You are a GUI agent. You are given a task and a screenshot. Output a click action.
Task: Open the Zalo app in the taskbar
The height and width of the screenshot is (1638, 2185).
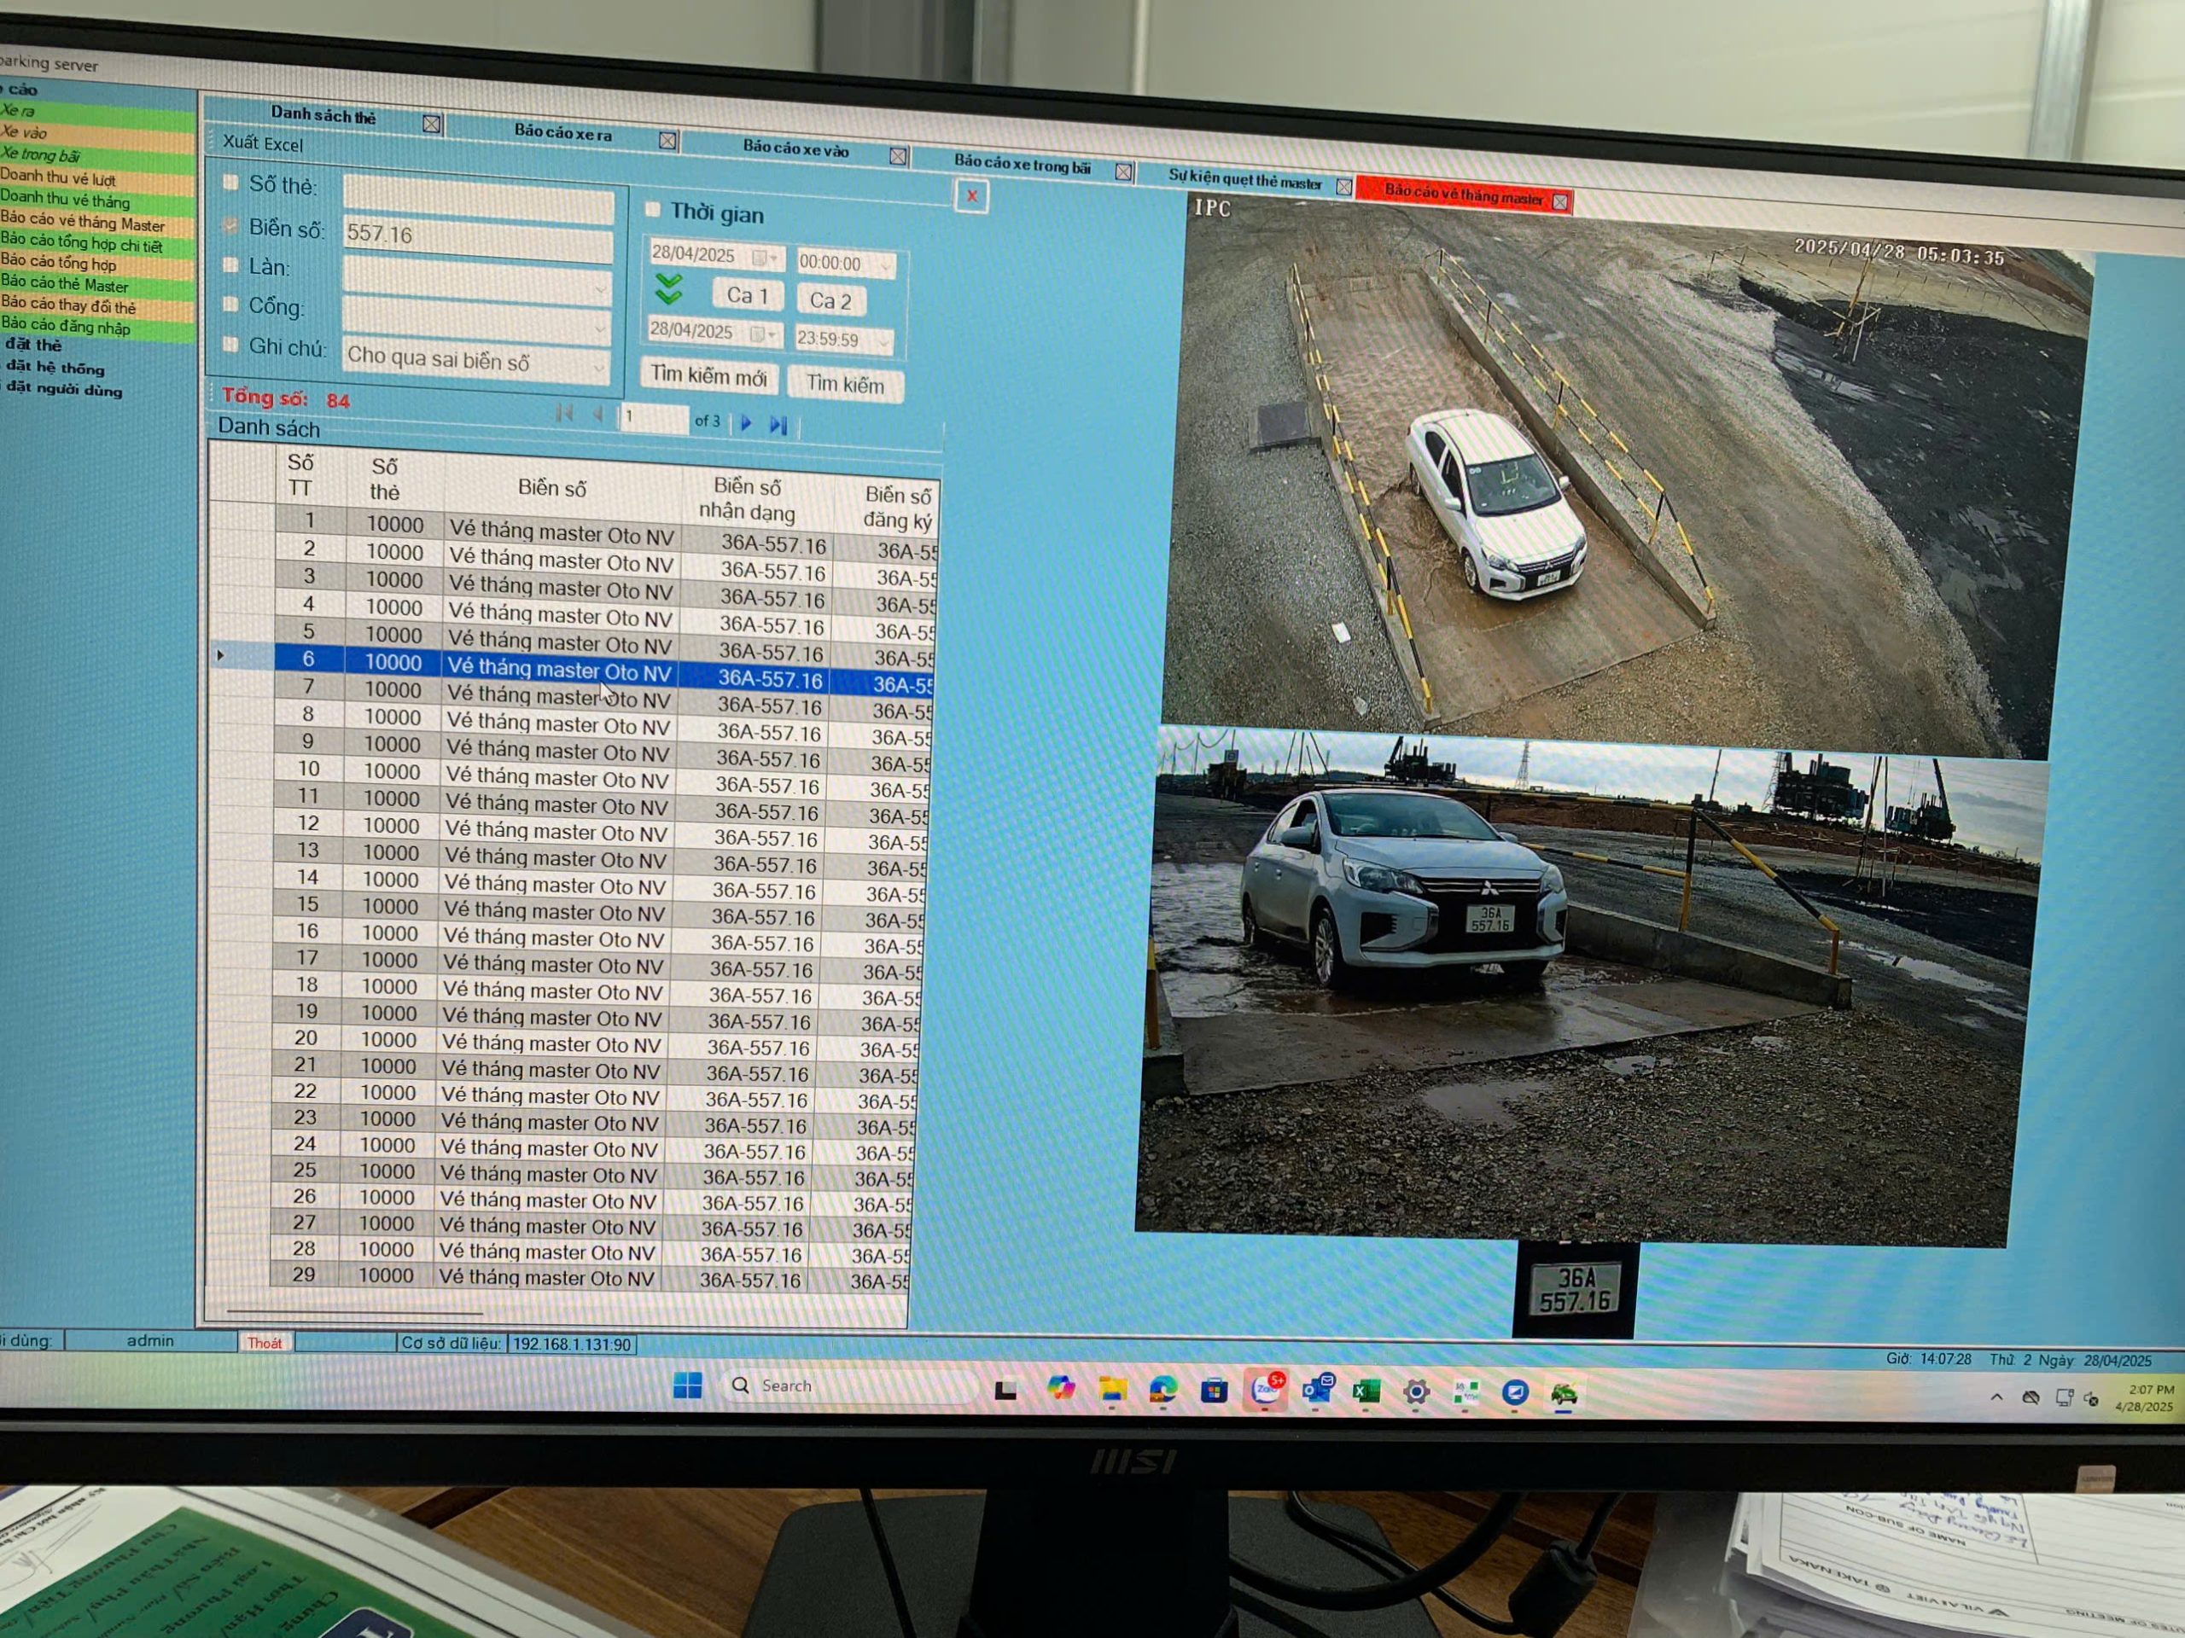1266,1391
